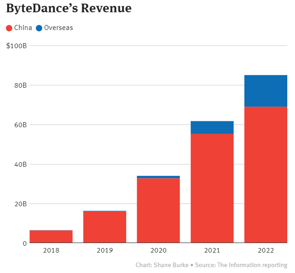Click the ByteDance's Revenue chart title
The height and width of the screenshot is (273, 295).
(69, 9)
